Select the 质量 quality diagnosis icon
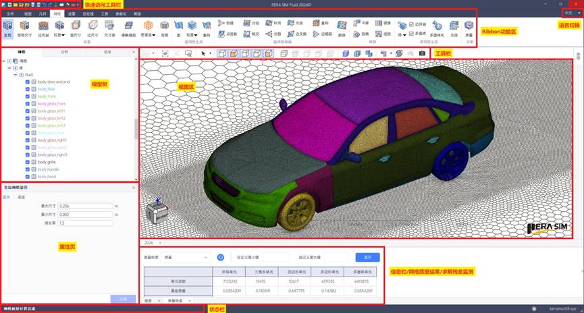The width and height of the screenshot is (584, 313). 469,28
